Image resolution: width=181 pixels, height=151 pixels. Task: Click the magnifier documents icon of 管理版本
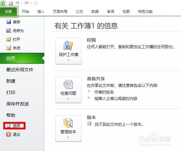tap(68, 123)
